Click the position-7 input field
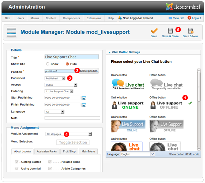Viewport: 205px width, 183px height. click(60, 71)
